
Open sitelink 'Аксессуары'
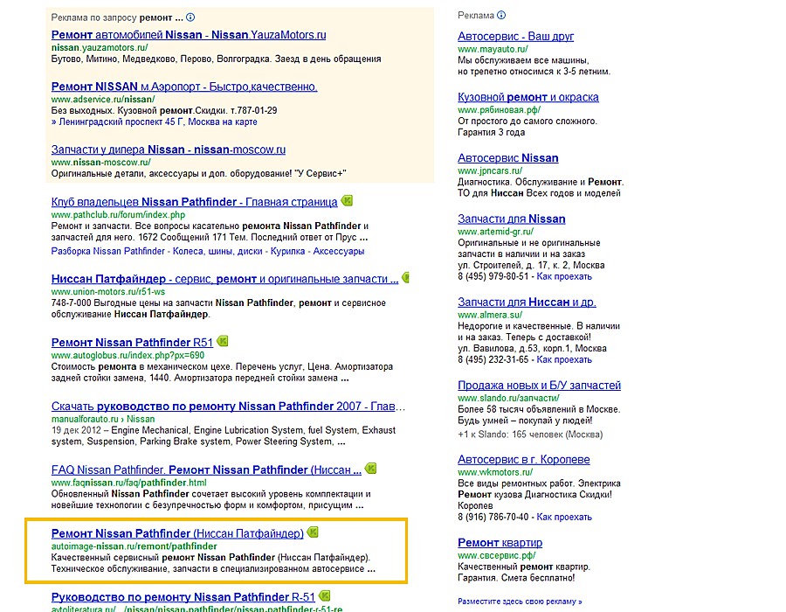click(338, 251)
